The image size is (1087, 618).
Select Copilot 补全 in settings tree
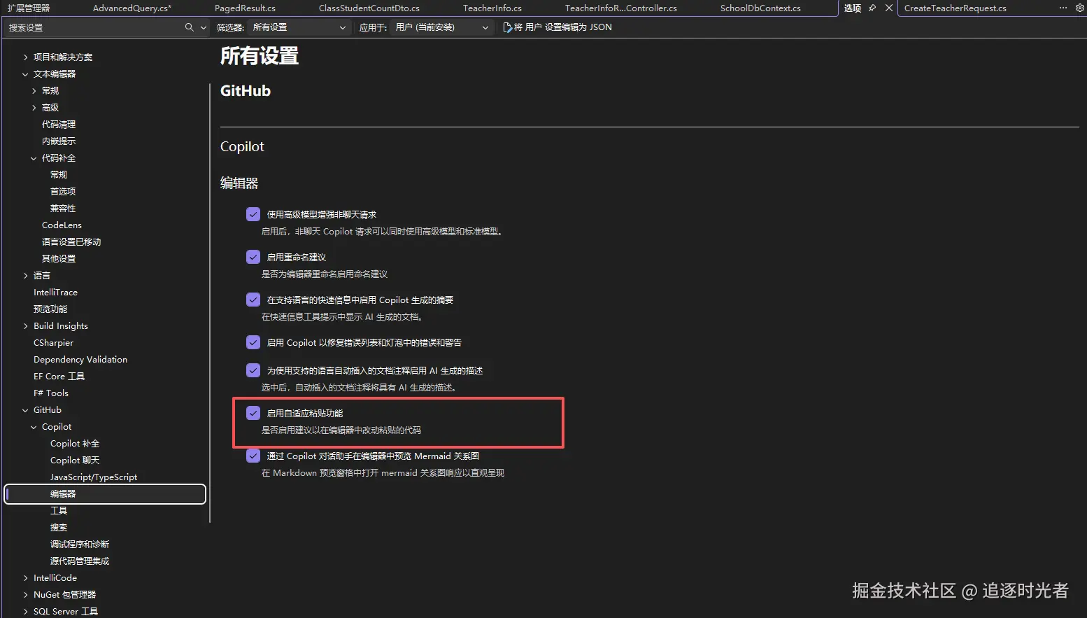click(x=75, y=444)
